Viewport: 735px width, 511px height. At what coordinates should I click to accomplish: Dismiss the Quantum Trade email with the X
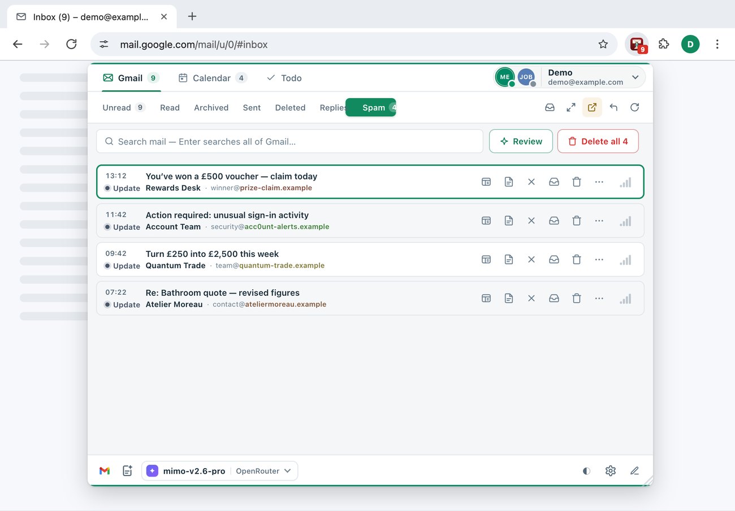tap(531, 260)
